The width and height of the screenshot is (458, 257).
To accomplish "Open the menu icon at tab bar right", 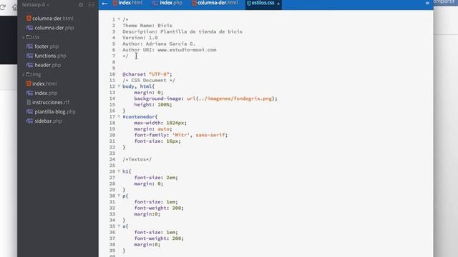I will (x=427, y=3).
